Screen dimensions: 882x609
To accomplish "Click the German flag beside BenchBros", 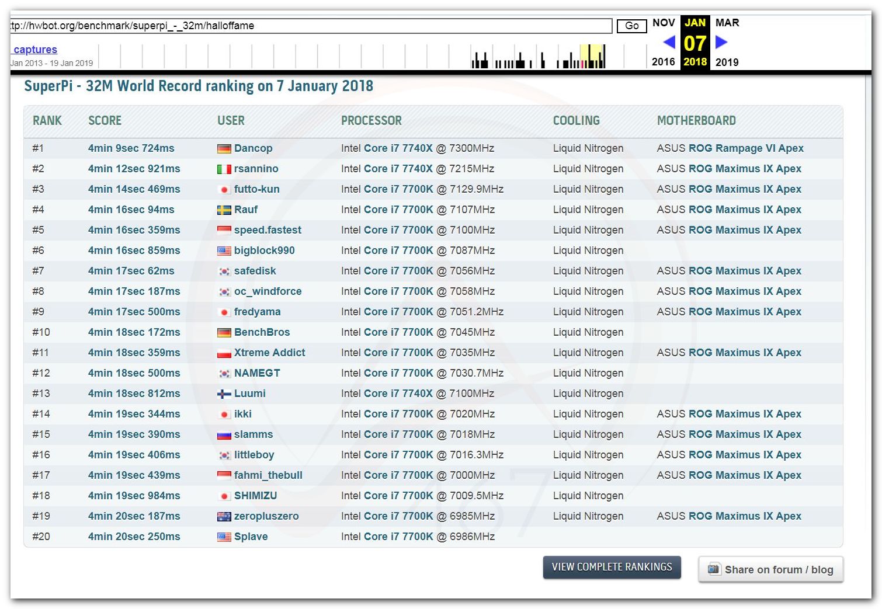I will point(224,333).
